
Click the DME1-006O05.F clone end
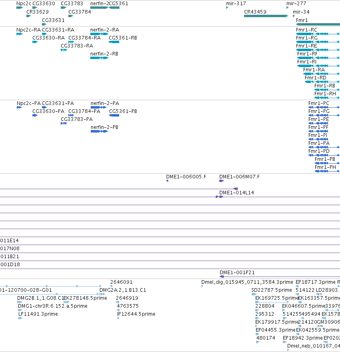pyautogui.click(x=167, y=181)
